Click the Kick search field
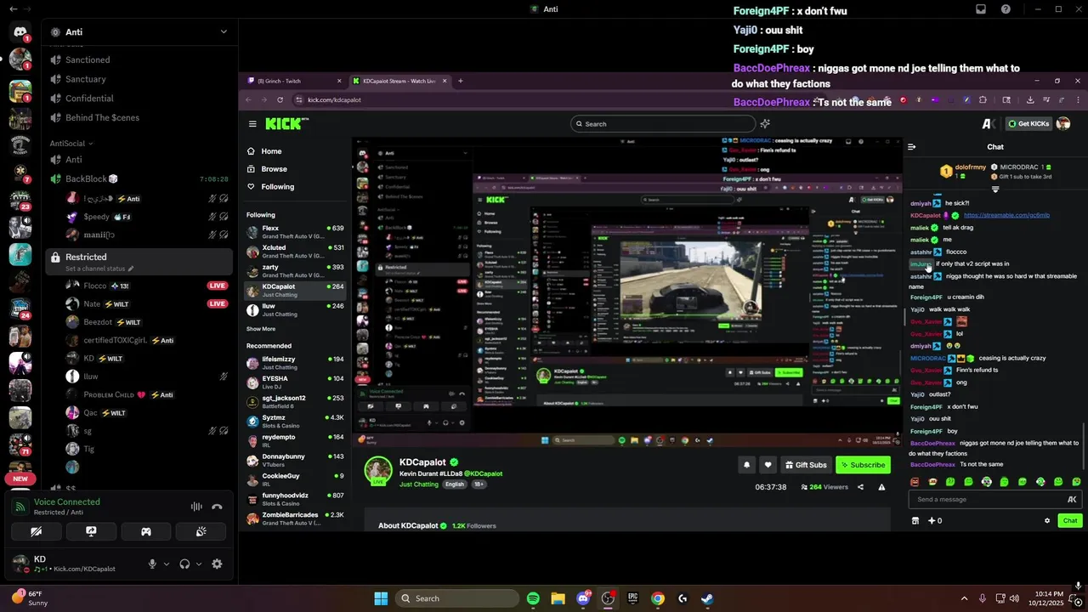 click(x=663, y=124)
